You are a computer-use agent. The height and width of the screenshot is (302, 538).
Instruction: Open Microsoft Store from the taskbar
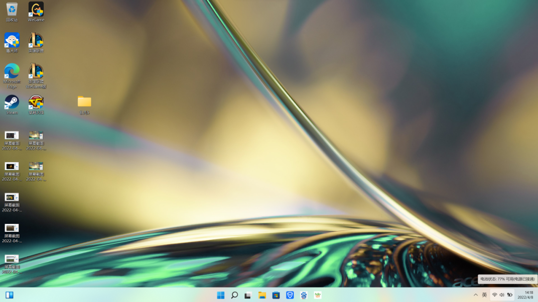tap(276, 295)
